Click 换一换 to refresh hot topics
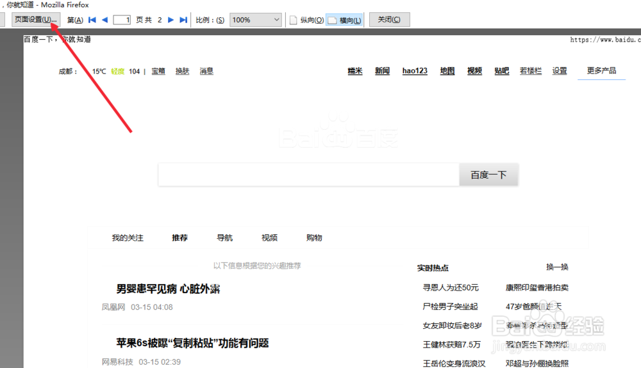 (x=557, y=267)
